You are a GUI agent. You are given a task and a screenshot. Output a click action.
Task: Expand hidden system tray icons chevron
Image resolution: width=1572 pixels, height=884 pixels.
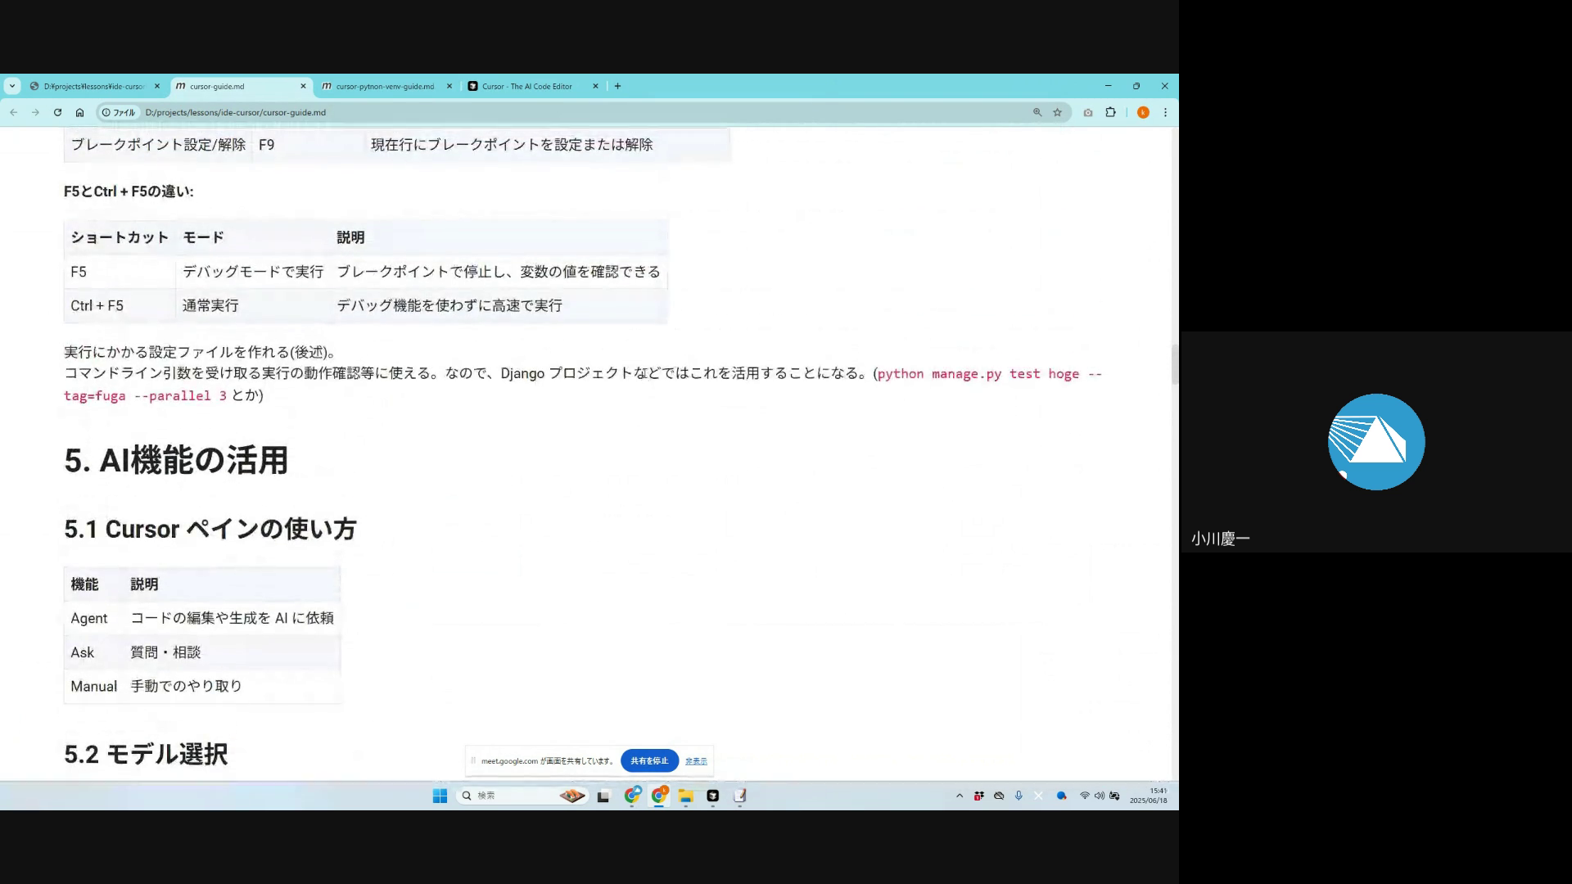point(960,796)
